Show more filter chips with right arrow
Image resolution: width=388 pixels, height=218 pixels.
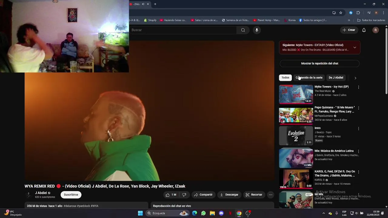355,78
